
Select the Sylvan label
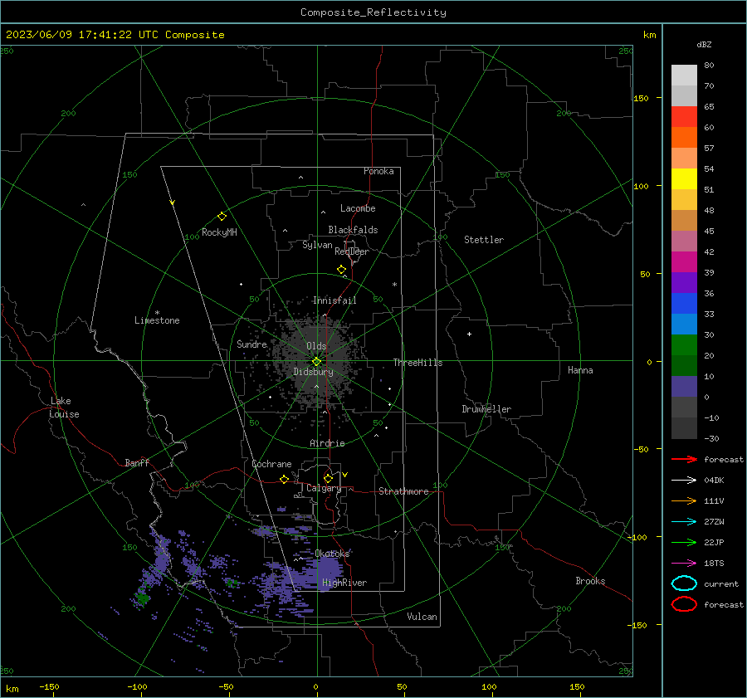[x=317, y=246]
